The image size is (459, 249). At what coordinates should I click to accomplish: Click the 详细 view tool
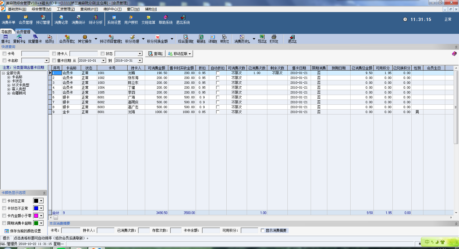[213, 39]
